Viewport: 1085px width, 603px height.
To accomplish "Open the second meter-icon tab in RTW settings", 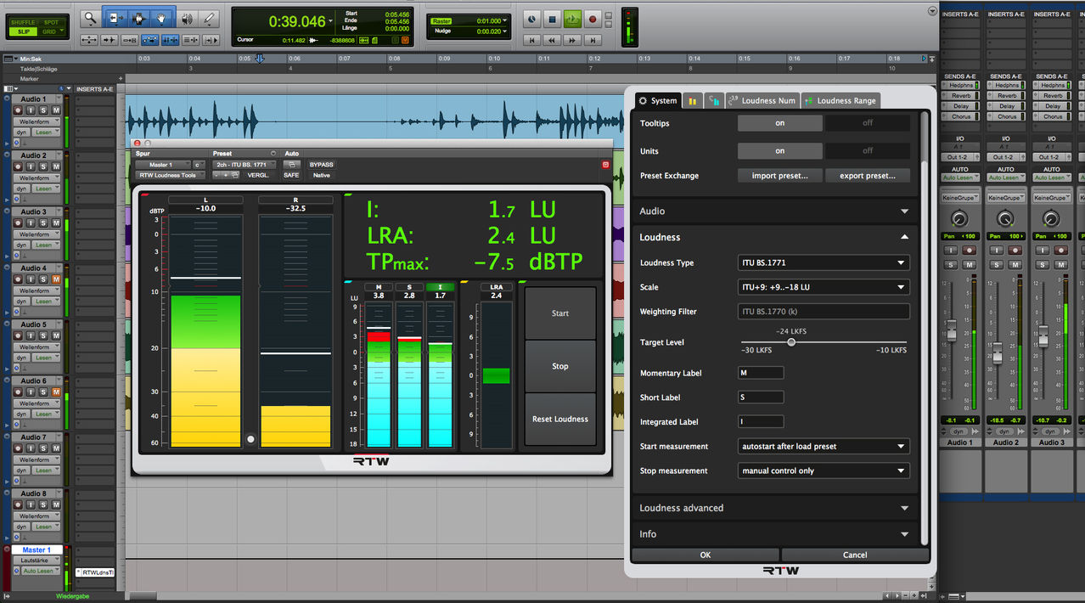I will tap(714, 101).
